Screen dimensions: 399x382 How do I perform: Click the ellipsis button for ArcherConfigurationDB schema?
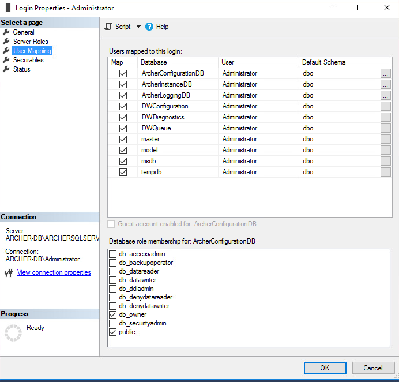(x=386, y=73)
